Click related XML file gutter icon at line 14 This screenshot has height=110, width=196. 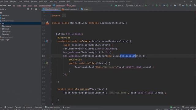click(47, 23)
